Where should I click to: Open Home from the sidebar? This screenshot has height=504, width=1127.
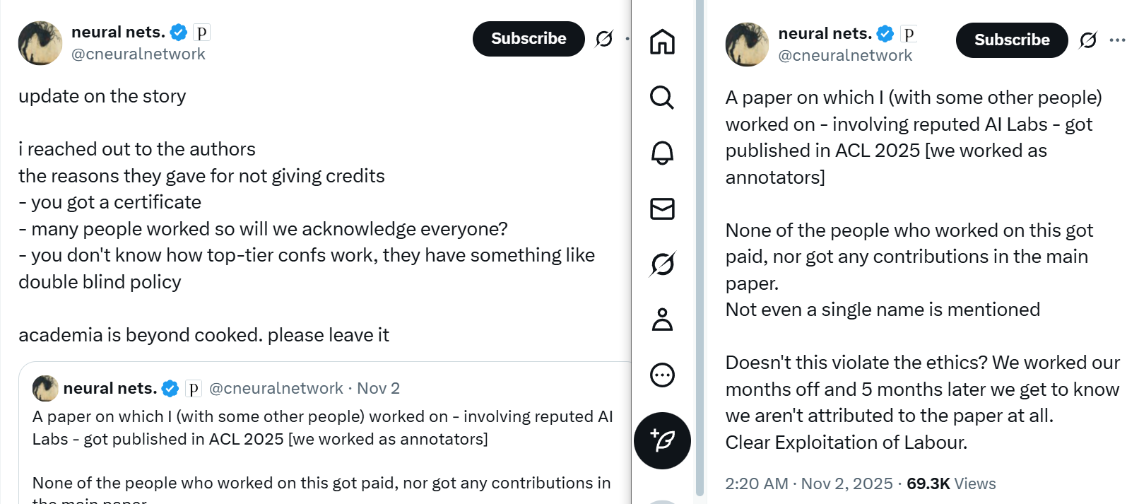[662, 42]
